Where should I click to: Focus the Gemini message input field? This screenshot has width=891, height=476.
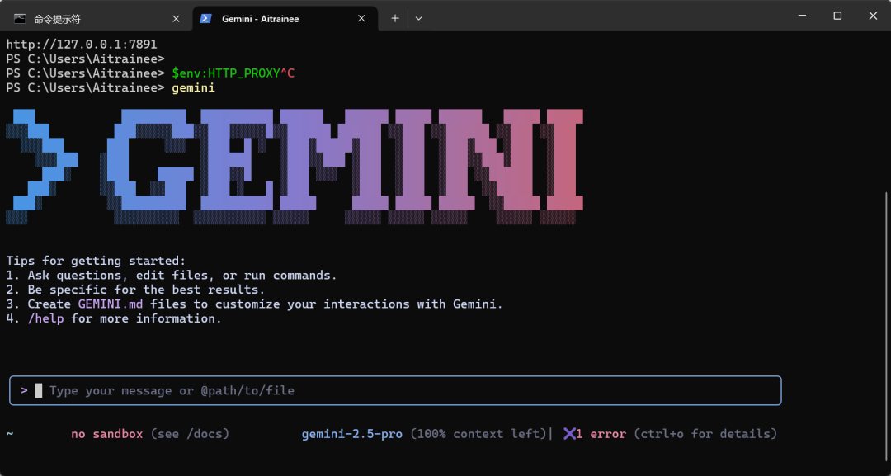(x=395, y=390)
